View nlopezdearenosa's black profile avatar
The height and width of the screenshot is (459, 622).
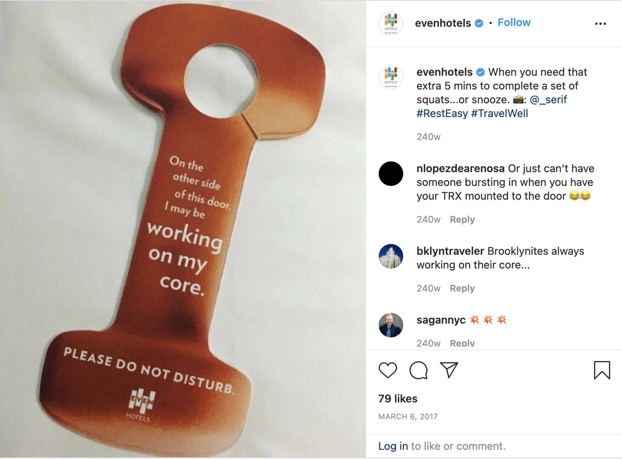click(x=391, y=174)
